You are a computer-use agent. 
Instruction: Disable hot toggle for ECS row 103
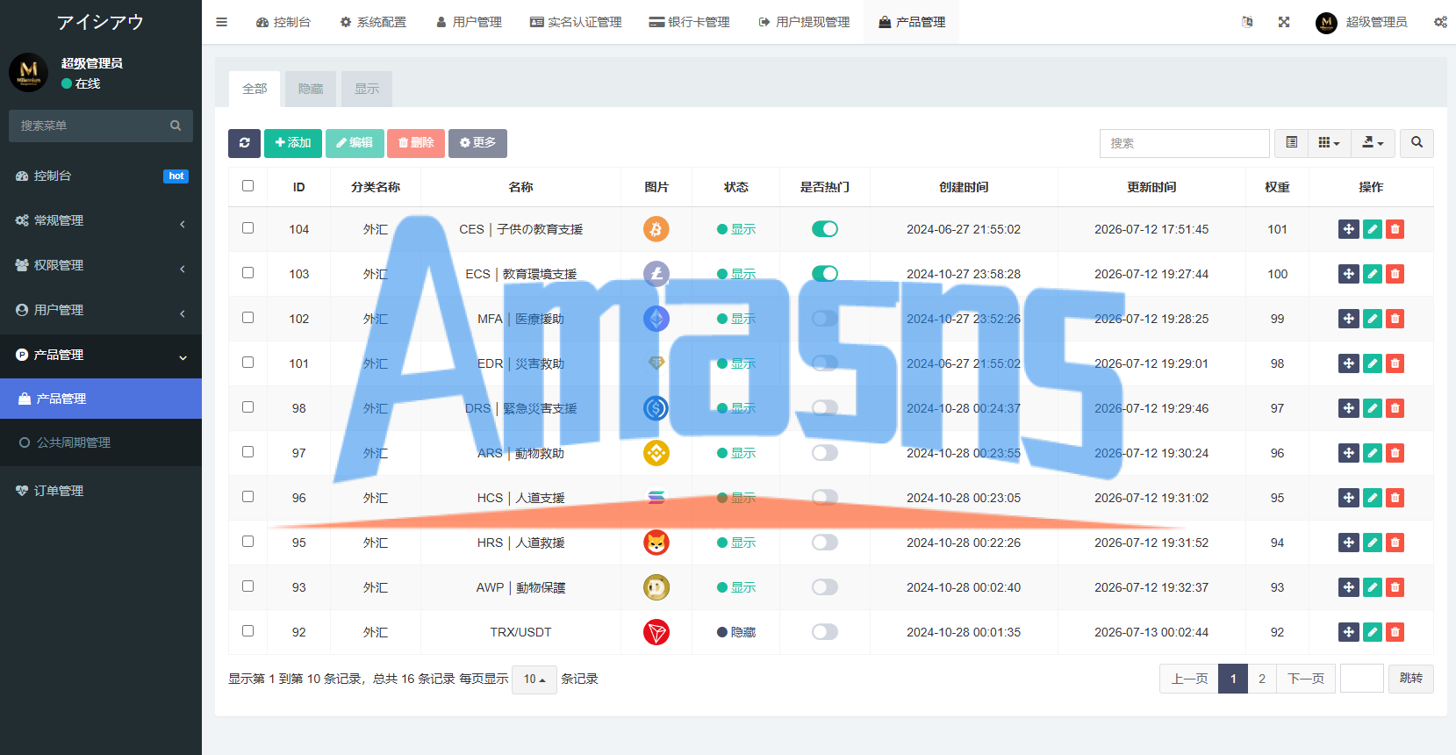click(825, 274)
